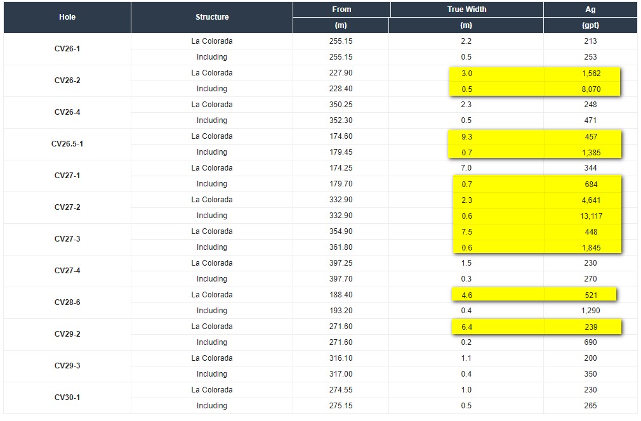Viewport: 641px width, 421px height.
Task: Click the Ag column header
Action: (590, 10)
